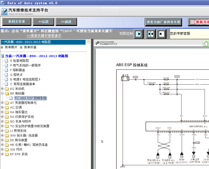The height and width of the screenshot is (169, 209).
Task: Open P 电气系统的一般程序 document
Action: coord(25,65)
